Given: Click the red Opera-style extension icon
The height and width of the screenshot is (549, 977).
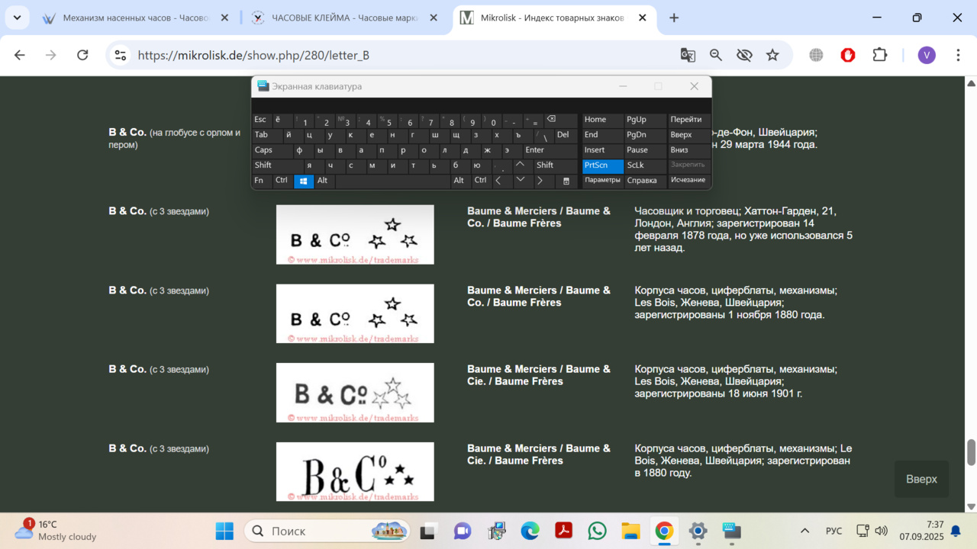Looking at the screenshot, I should click(847, 55).
